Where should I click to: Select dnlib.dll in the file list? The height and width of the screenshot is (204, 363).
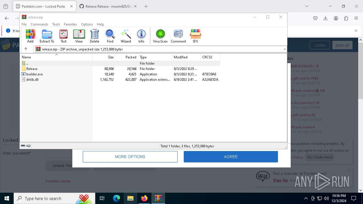120,80
